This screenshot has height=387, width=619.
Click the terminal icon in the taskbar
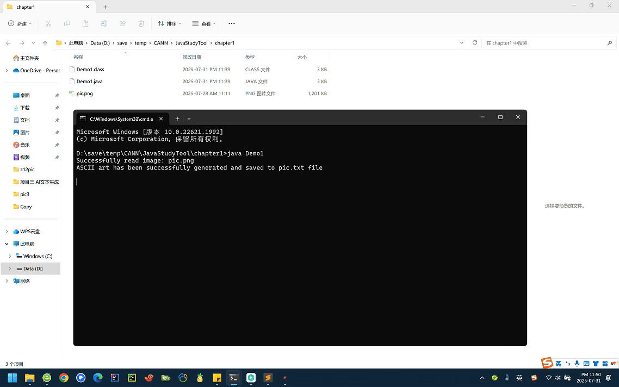pos(234,378)
